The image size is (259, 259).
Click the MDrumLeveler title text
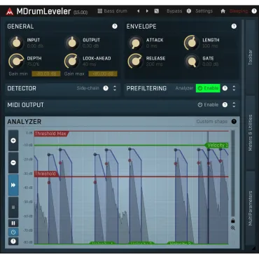(x=43, y=11)
